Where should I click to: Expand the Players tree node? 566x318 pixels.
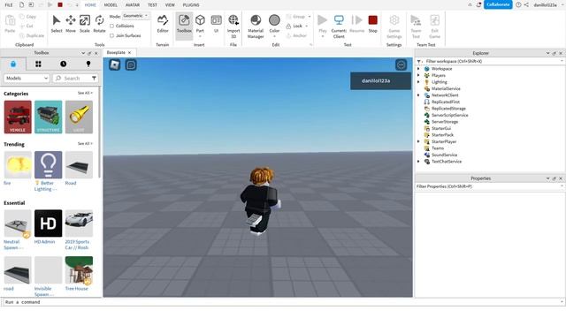pos(418,75)
